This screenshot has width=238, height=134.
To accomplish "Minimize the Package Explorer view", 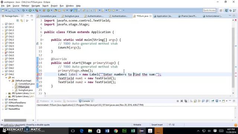I will 28,16.
